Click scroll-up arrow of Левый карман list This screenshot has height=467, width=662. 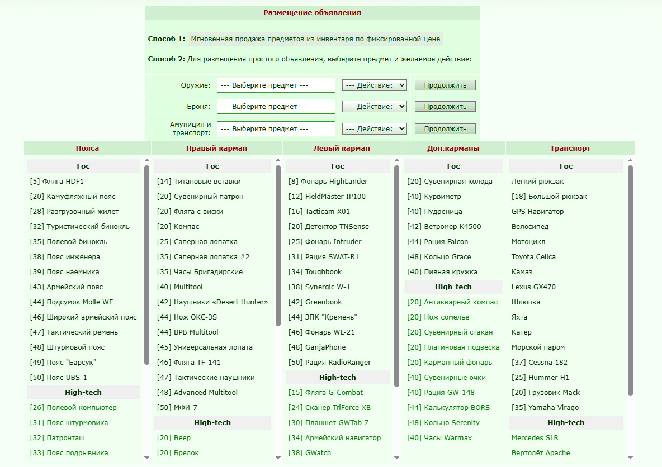(x=396, y=160)
